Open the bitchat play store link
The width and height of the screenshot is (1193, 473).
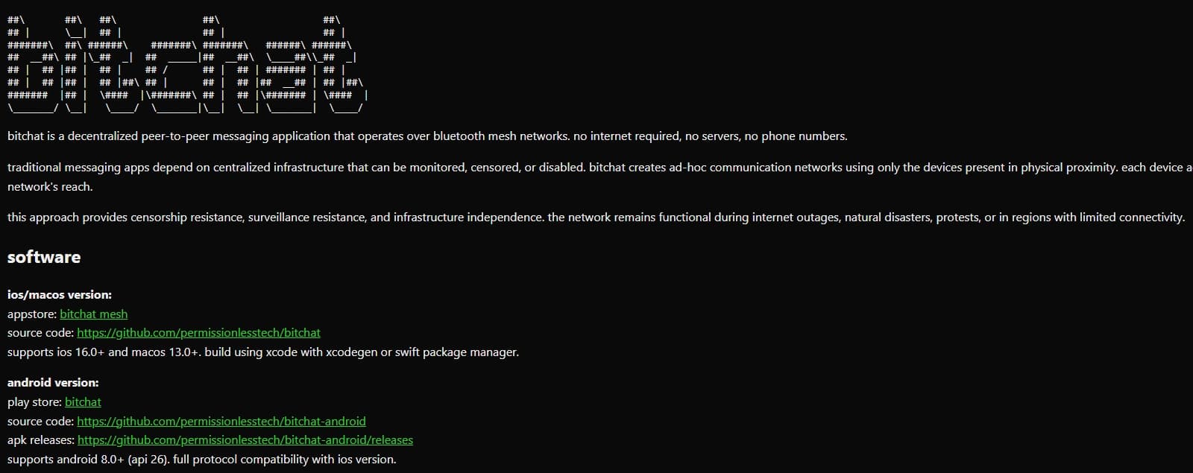coord(83,402)
